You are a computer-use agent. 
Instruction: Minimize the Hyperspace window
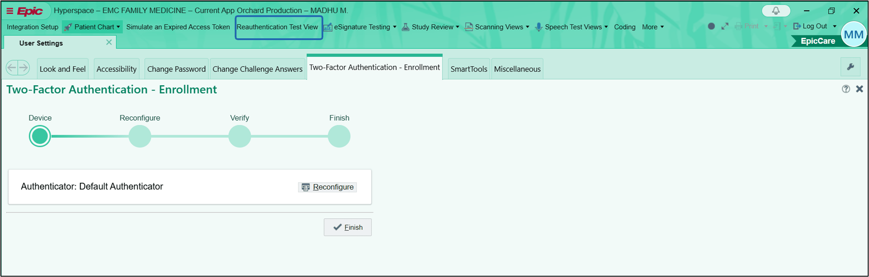[807, 11]
